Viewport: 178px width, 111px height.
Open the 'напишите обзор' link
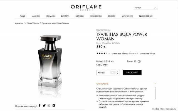click(x=147, y=54)
